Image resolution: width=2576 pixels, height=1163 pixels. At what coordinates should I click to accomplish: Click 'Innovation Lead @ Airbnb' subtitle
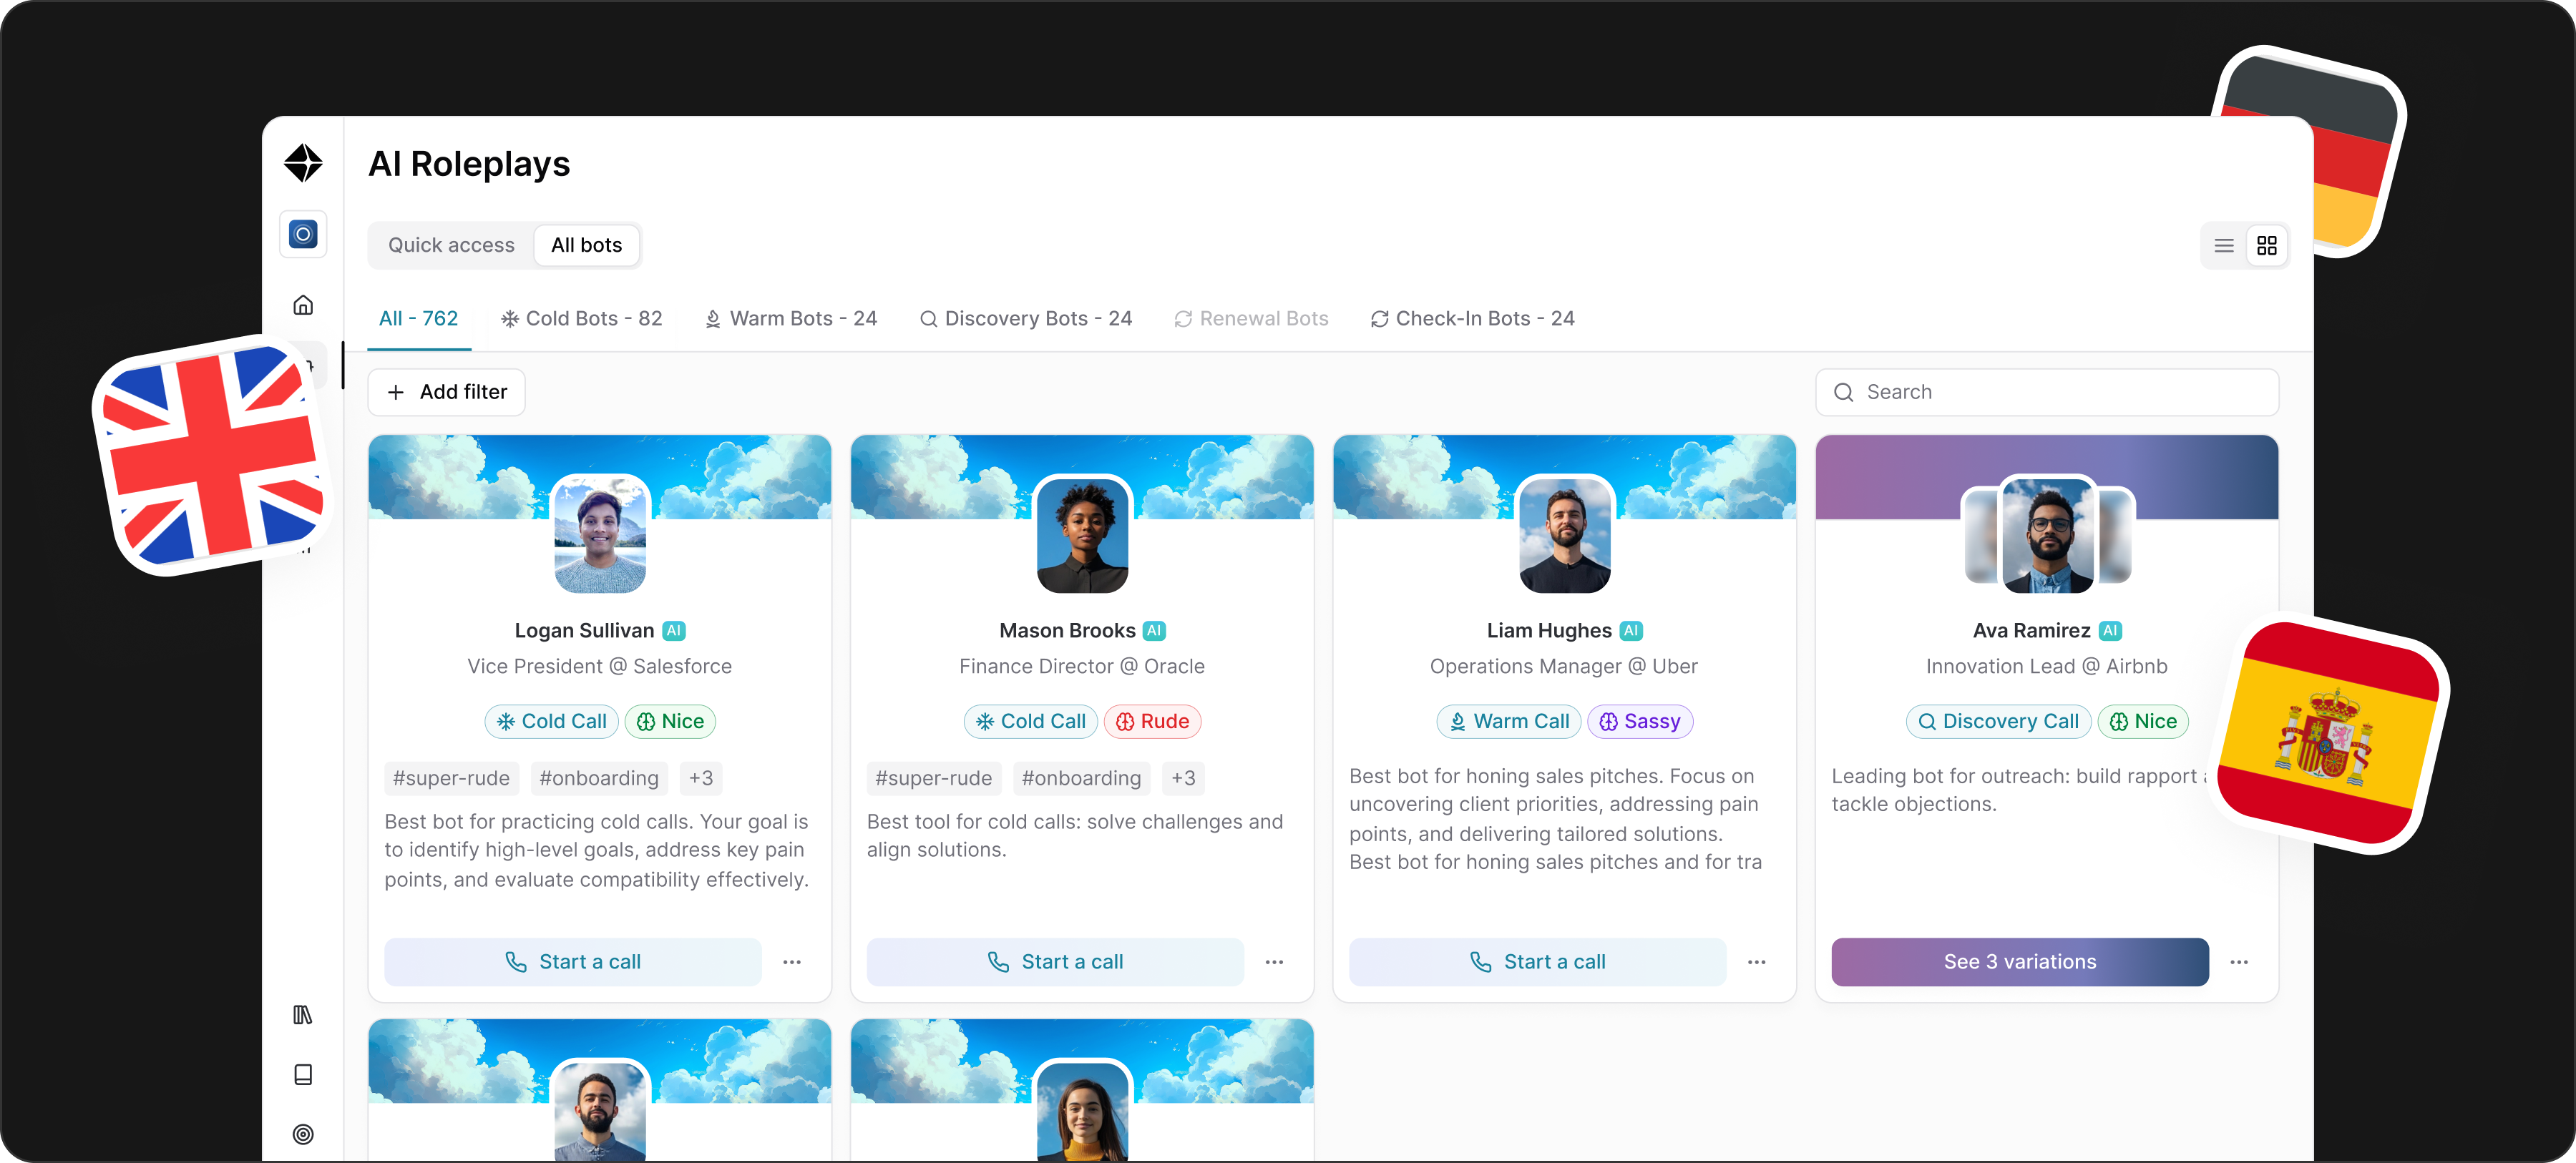pyautogui.click(x=2047, y=667)
